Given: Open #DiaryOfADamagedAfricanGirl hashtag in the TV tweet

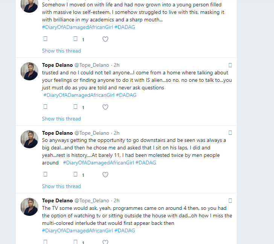Looking at the screenshot, I should click(77, 230).
